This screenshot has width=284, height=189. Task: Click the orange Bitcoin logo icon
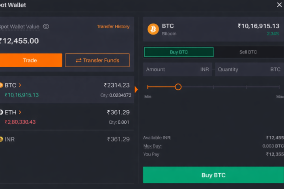click(153, 29)
